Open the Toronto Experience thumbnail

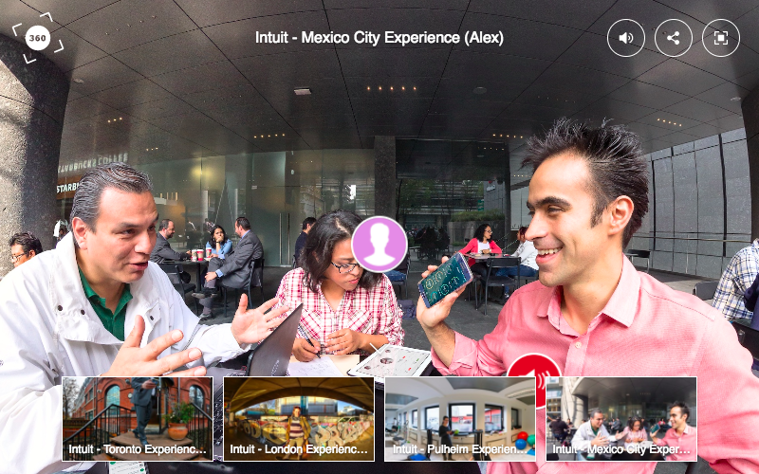138,419
